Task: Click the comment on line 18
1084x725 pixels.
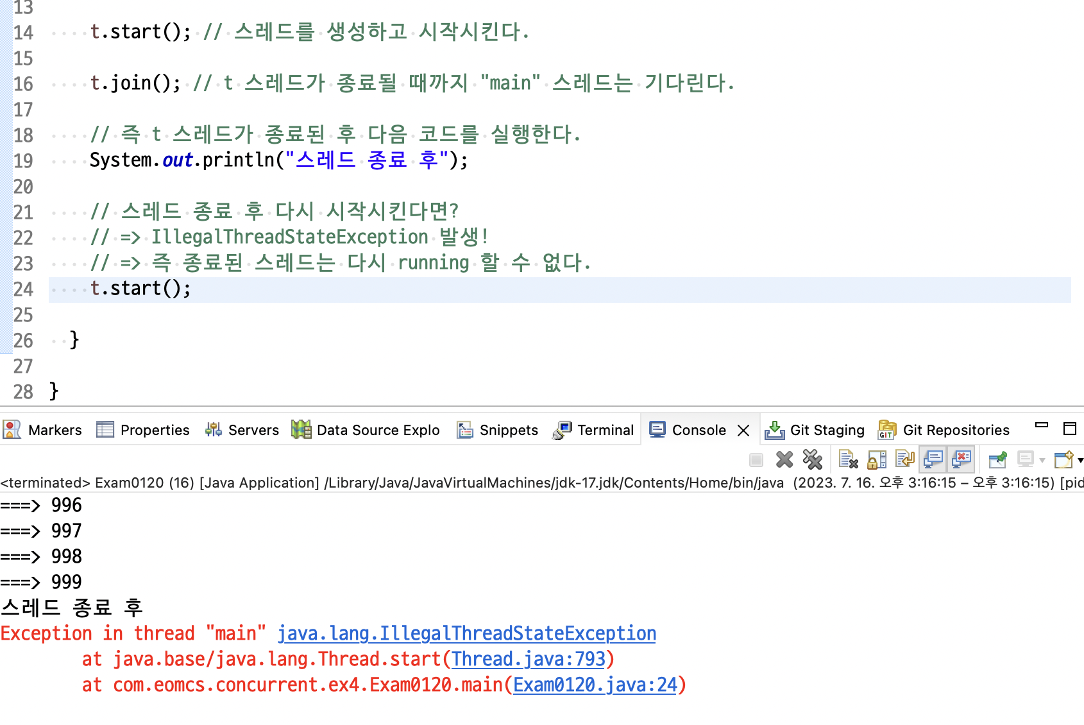Action: [335, 135]
